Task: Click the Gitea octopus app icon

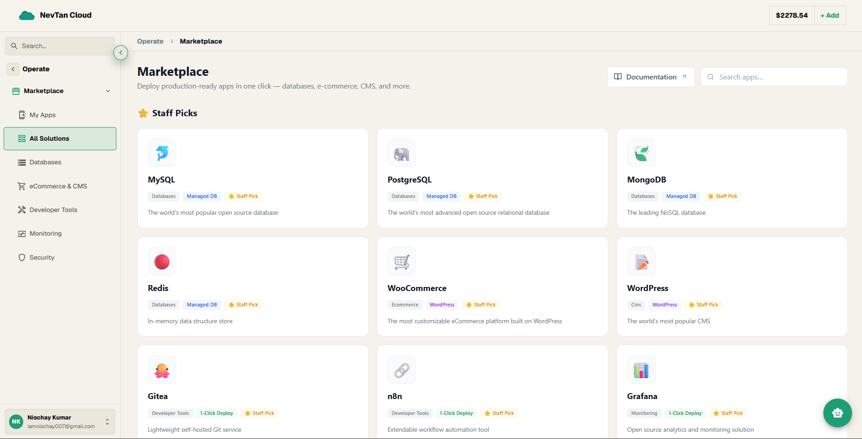Action: click(x=162, y=370)
